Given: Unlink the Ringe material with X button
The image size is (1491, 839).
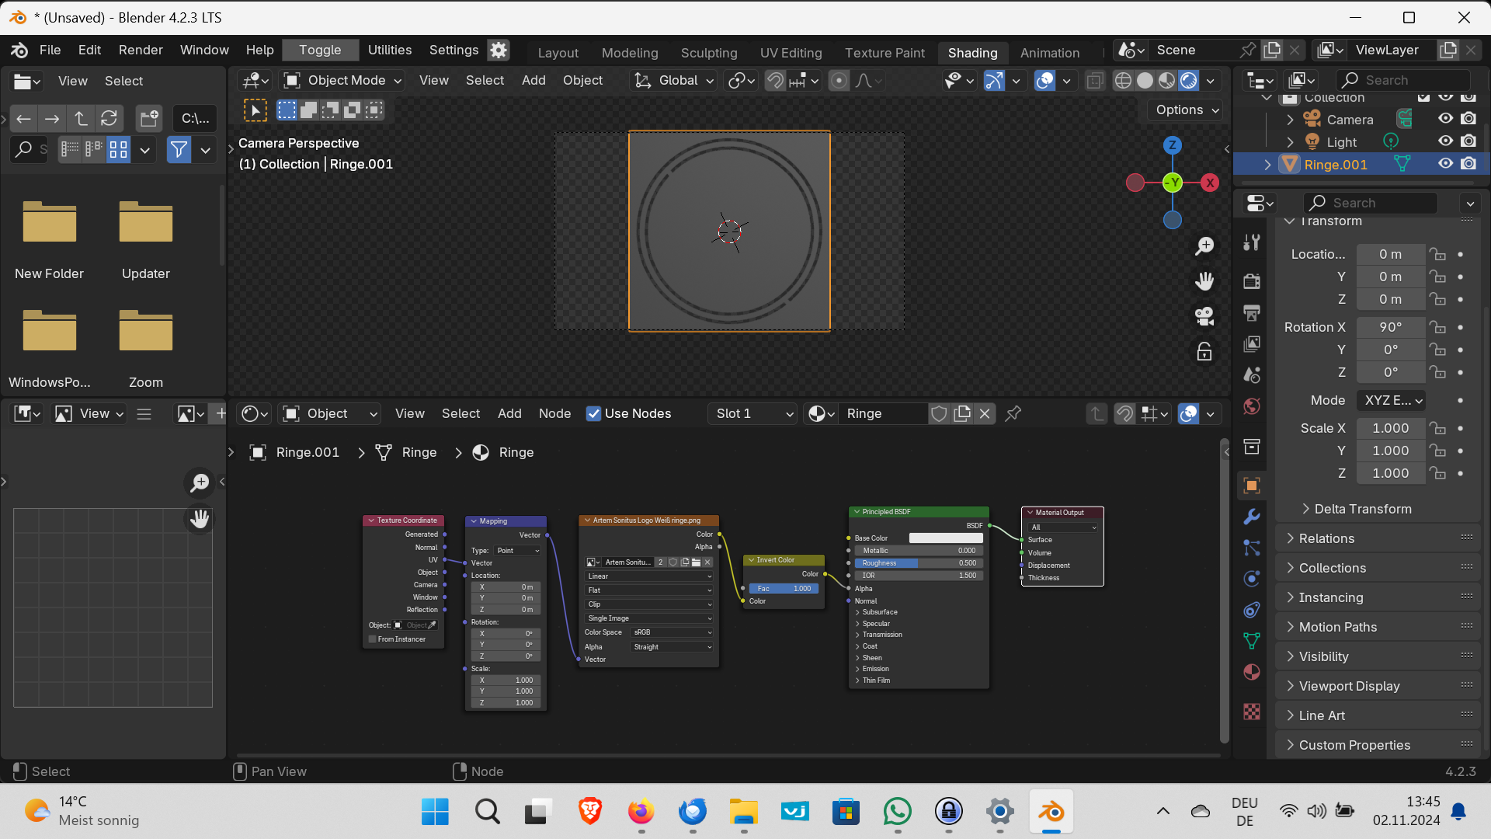Looking at the screenshot, I should click(x=985, y=414).
